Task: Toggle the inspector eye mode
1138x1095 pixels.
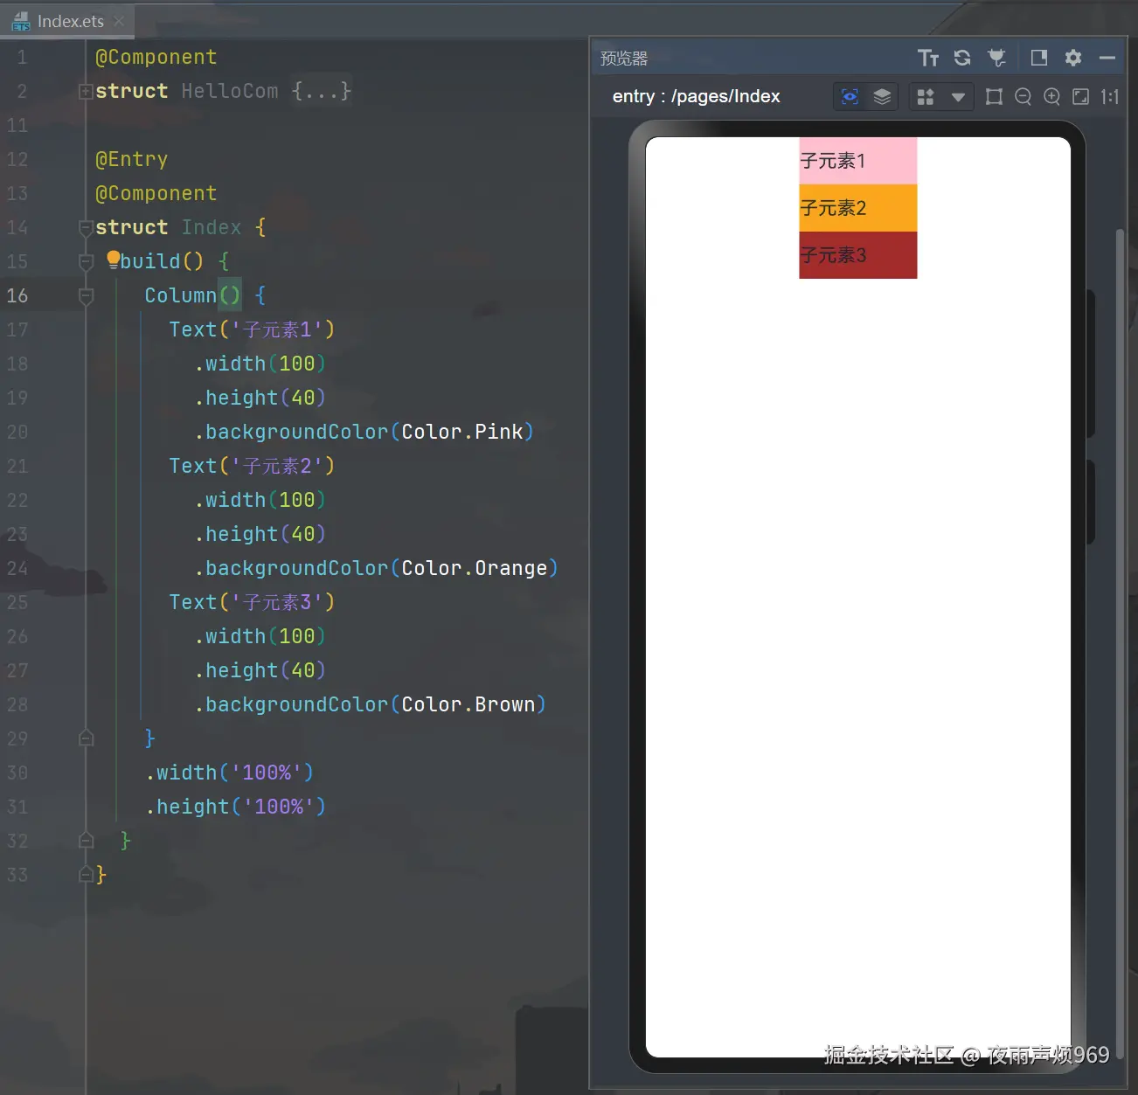Action: point(850,96)
